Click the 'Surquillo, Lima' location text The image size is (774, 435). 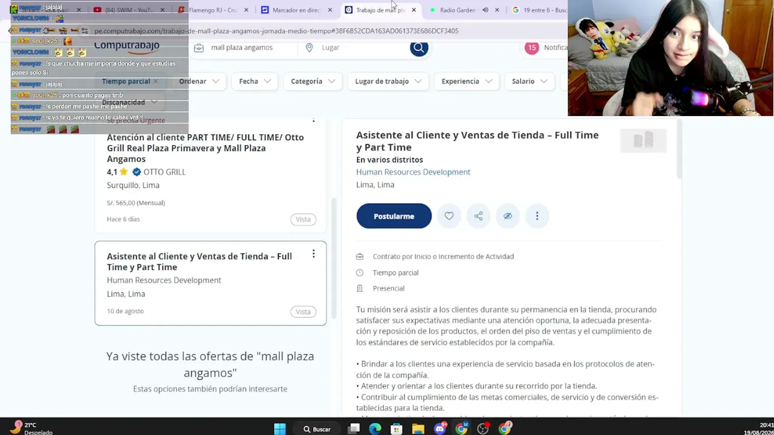pos(133,185)
